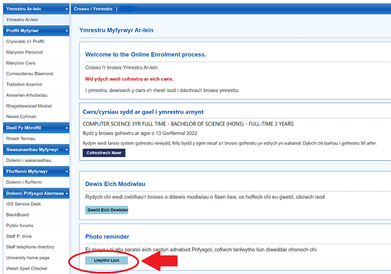Collapse the Ymrestru Ar-lein sidebar section
The height and width of the screenshot is (274, 391).
66,9
